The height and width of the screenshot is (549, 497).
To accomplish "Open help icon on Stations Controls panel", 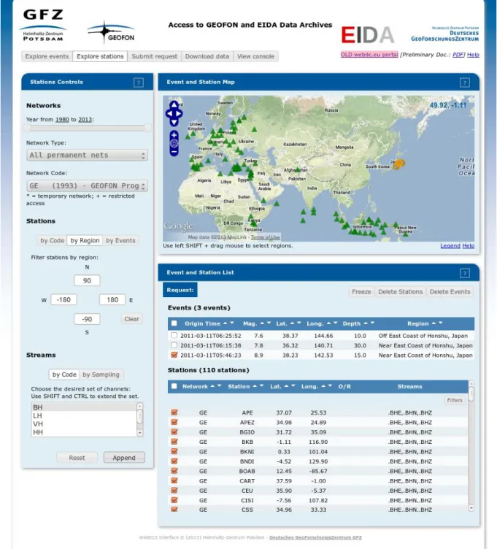I will coord(139,82).
